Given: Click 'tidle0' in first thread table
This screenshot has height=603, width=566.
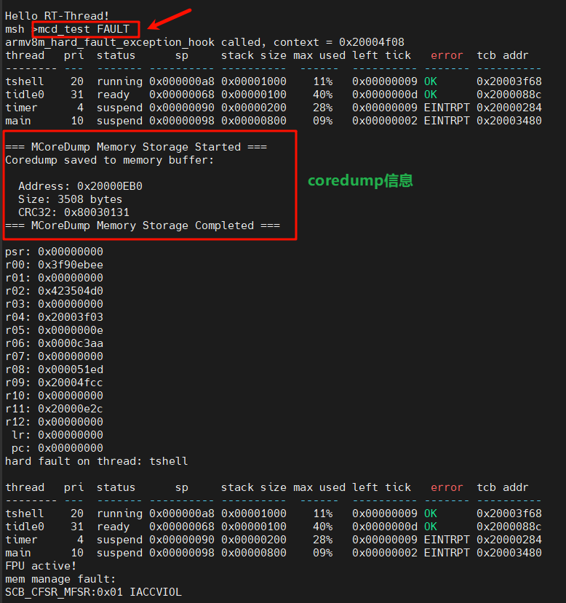Looking at the screenshot, I should tap(25, 95).
